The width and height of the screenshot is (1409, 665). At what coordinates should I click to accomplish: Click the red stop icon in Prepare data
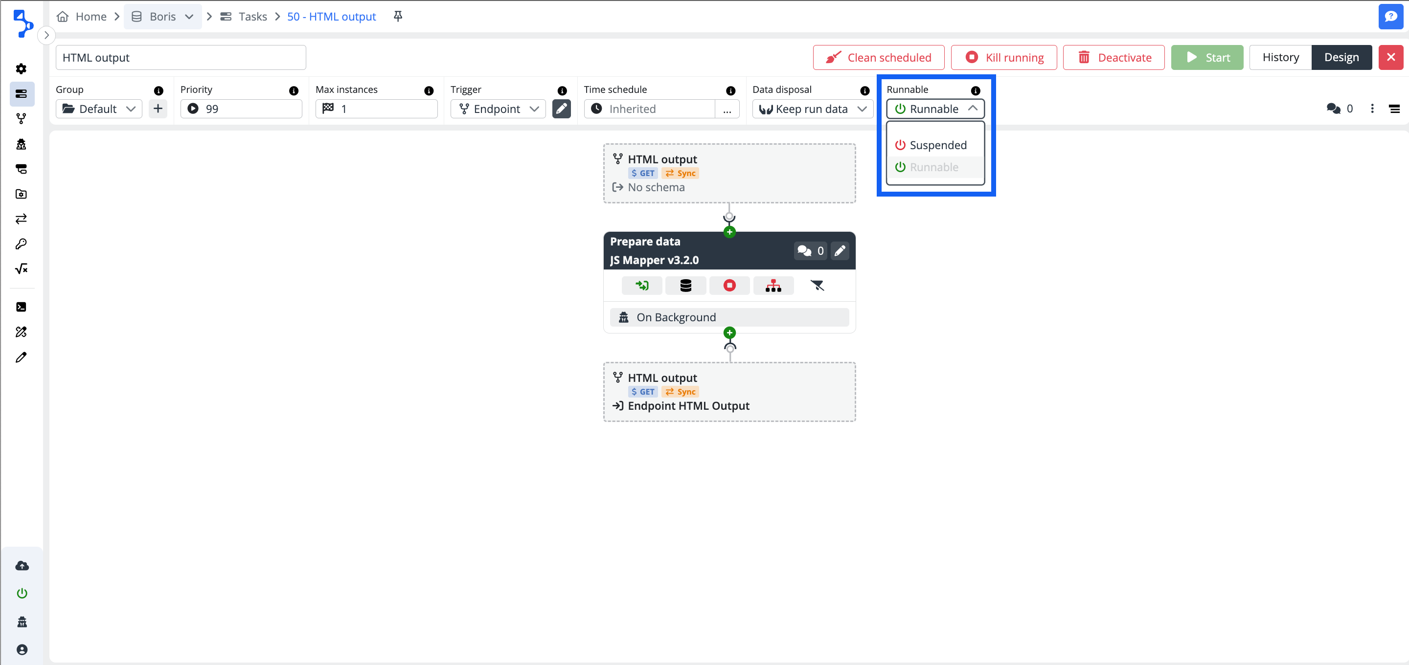coord(729,286)
